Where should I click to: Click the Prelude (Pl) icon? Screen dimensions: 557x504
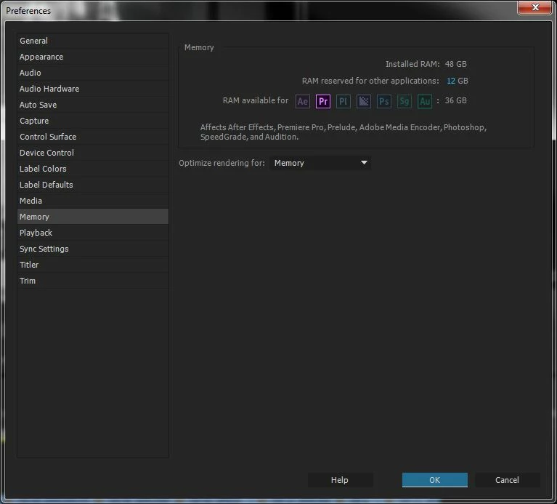[x=343, y=101]
